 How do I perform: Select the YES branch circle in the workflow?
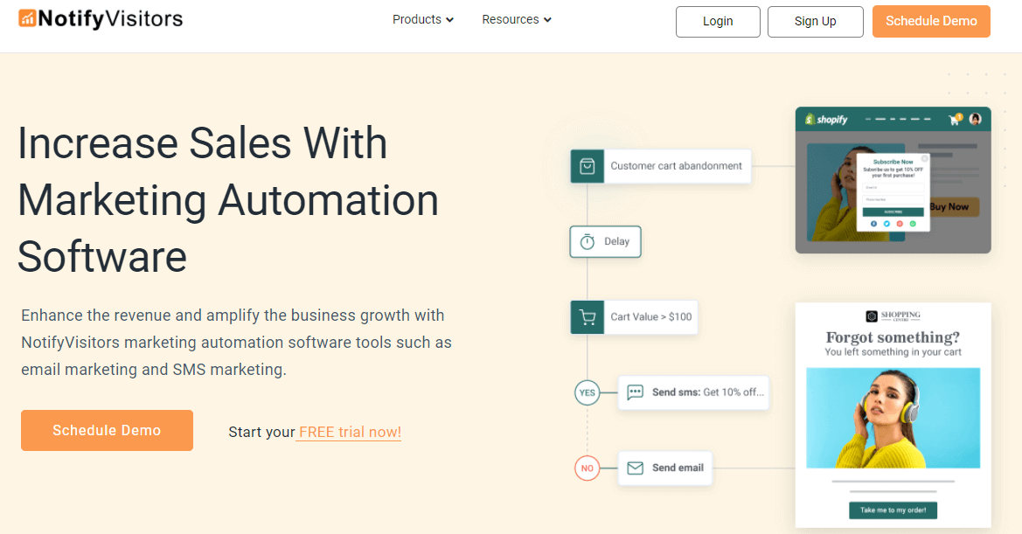pyautogui.click(x=587, y=392)
